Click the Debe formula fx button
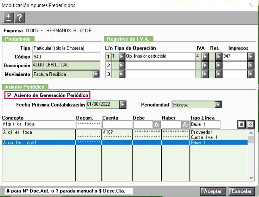 (157, 124)
